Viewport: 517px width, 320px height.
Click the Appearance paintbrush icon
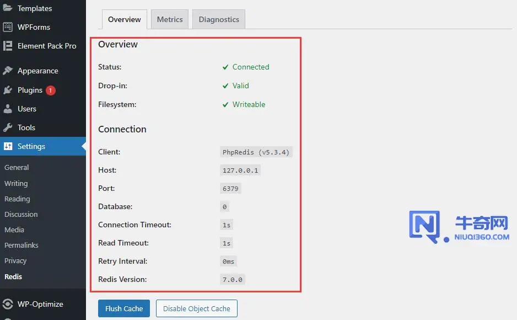(8, 71)
